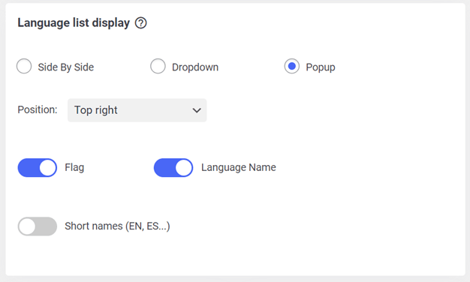Open the Position dropdown showing Top right
470x282 pixels.
137,110
